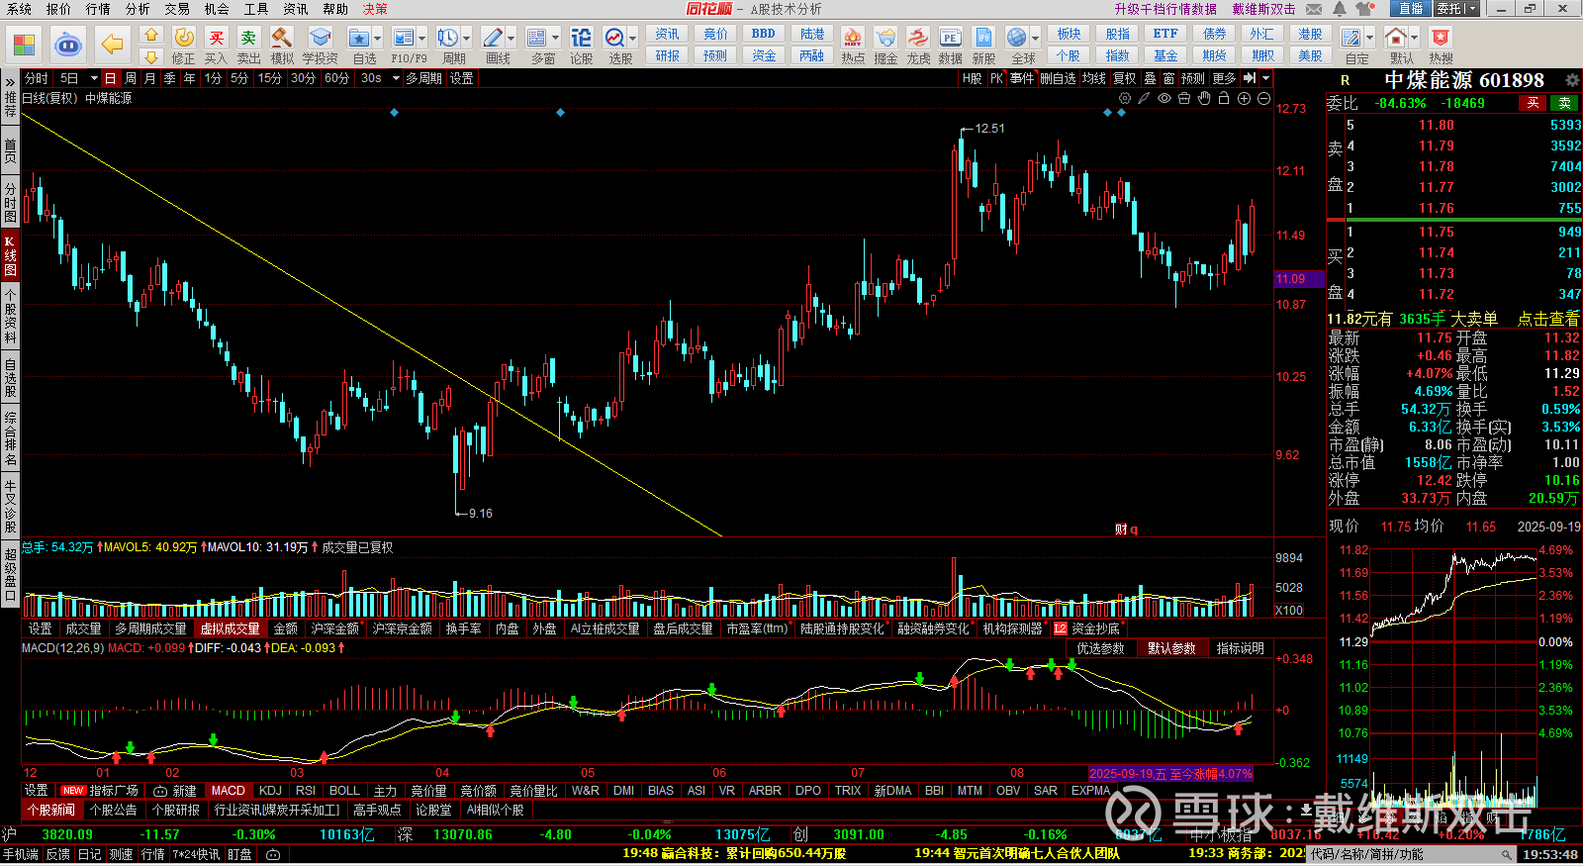Expand the left sidebar double-chevron

point(10,81)
